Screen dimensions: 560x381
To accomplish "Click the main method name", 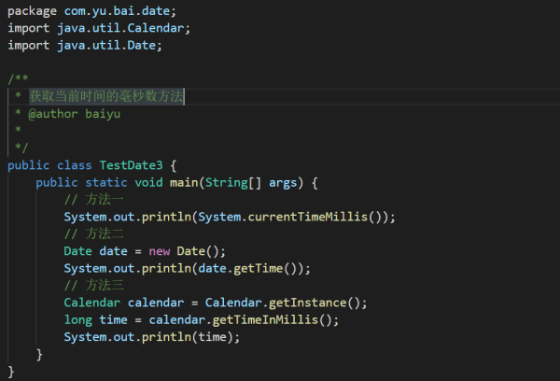I will tap(184, 183).
